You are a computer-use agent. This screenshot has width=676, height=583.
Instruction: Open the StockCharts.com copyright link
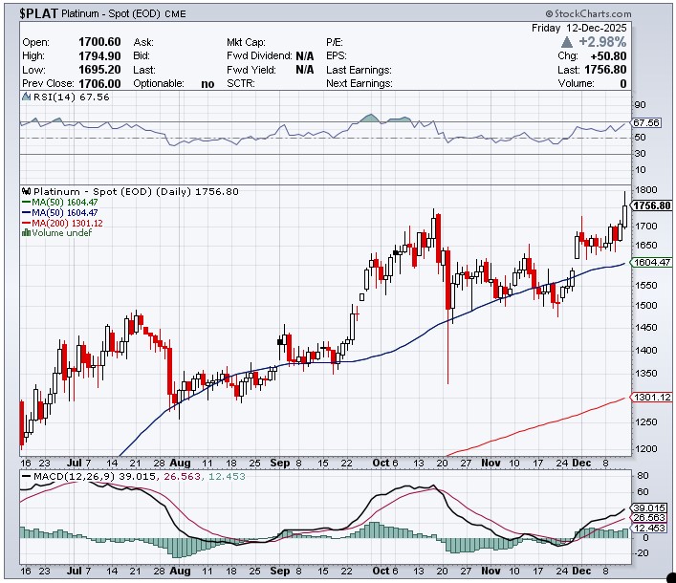click(588, 14)
